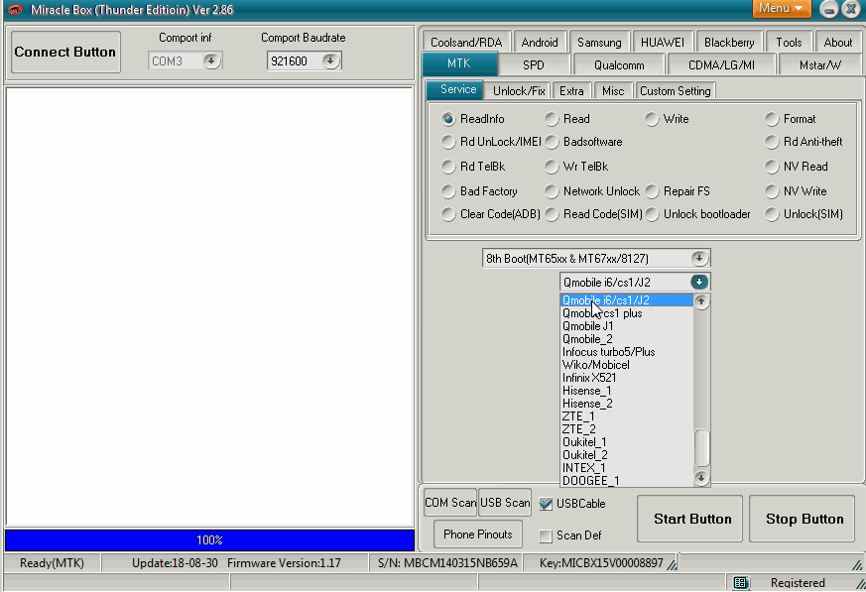
Task: Expand the 8th Boot(MT65xx & MT67xx/8127) dropdown
Action: pos(699,258)
